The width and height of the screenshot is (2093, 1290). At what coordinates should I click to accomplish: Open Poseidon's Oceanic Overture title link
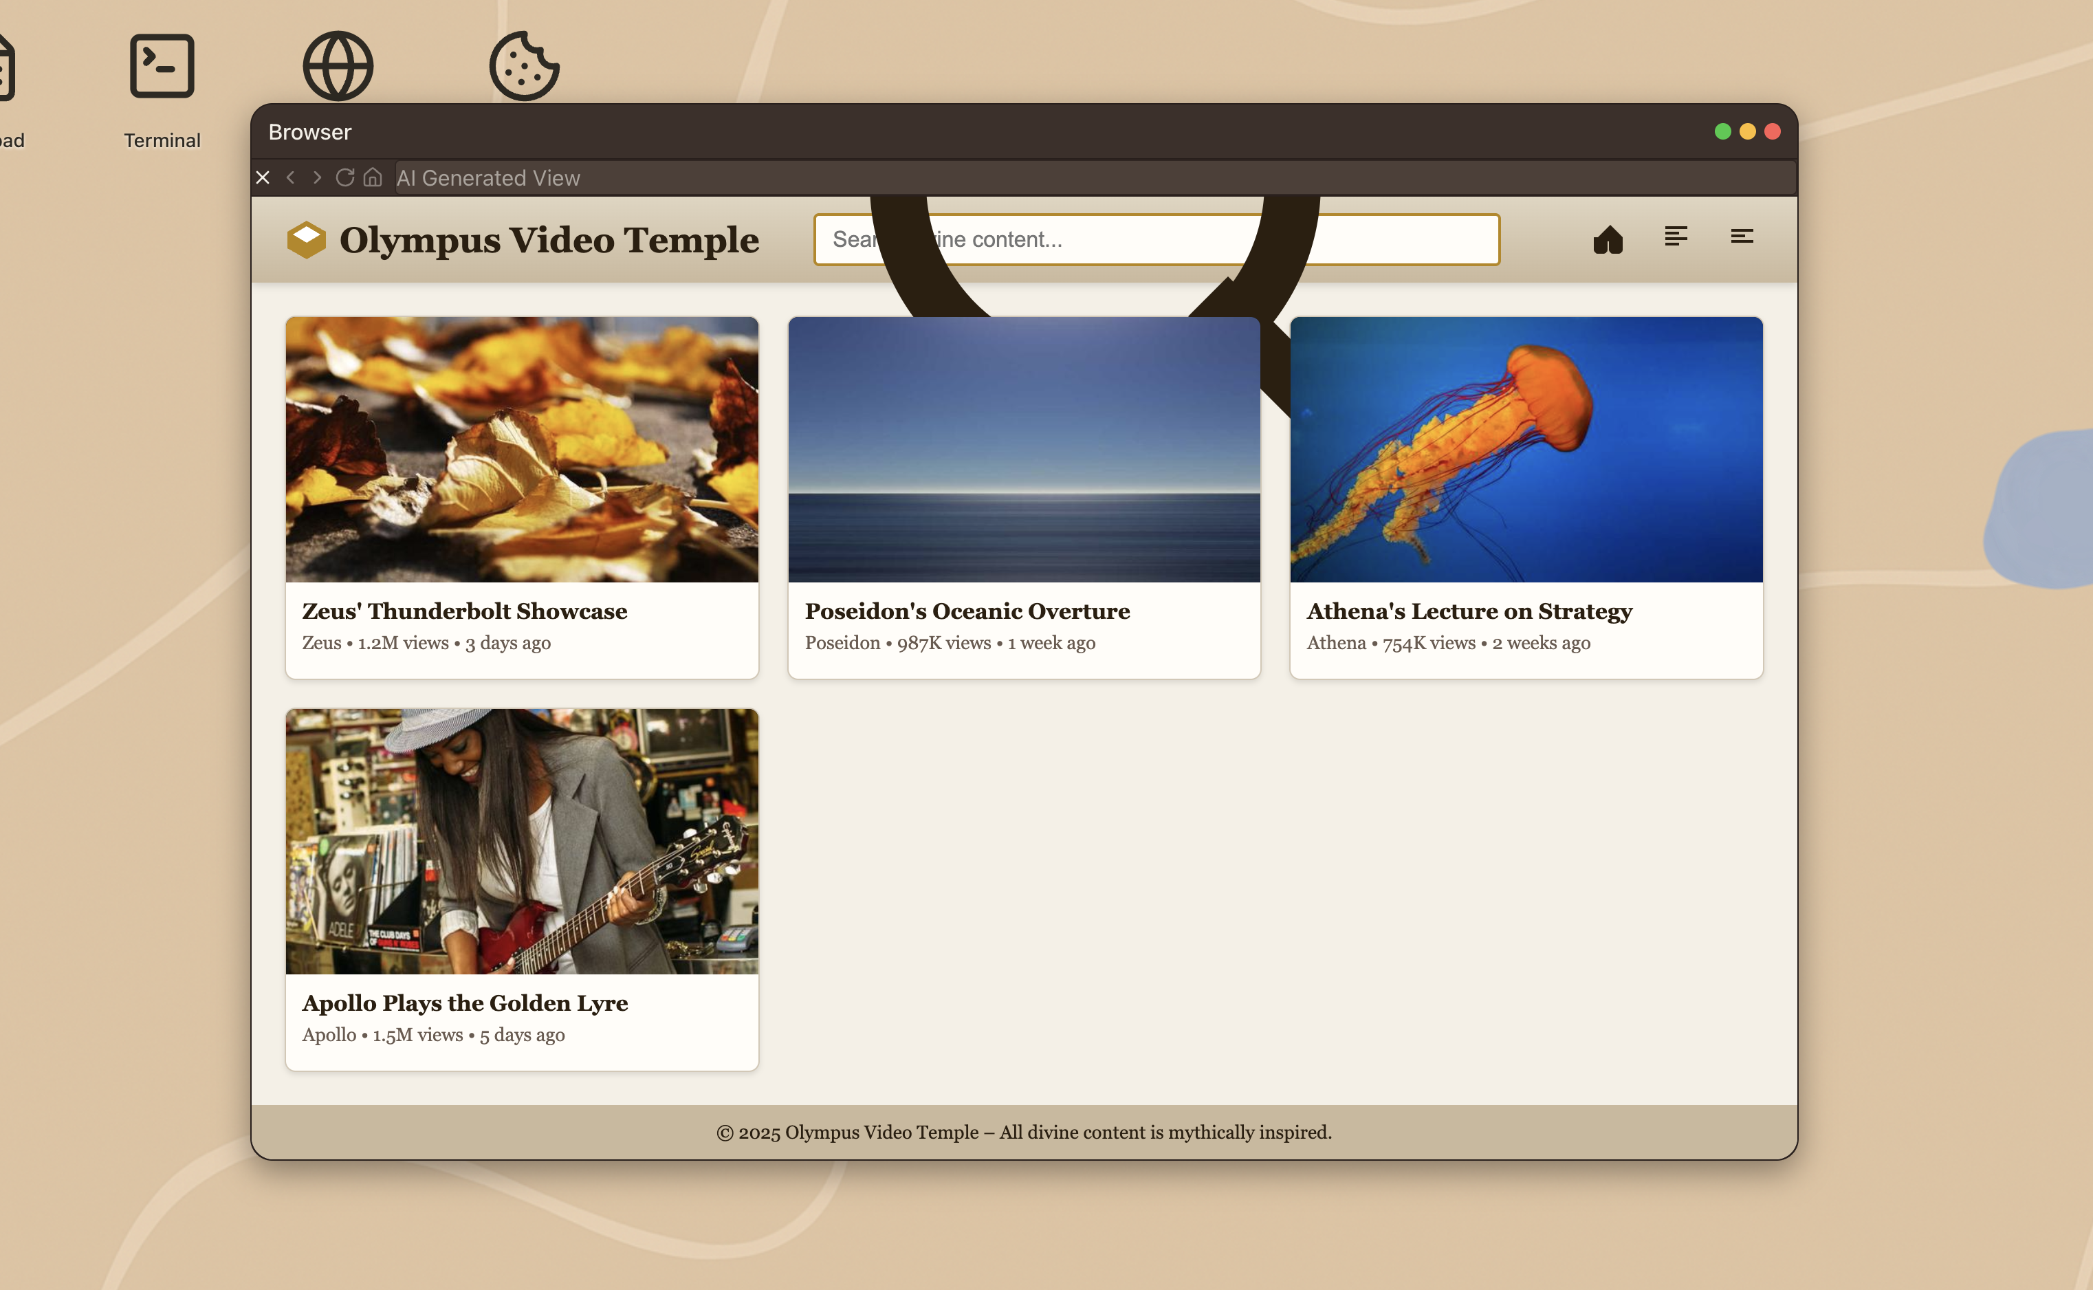(967, 611)
